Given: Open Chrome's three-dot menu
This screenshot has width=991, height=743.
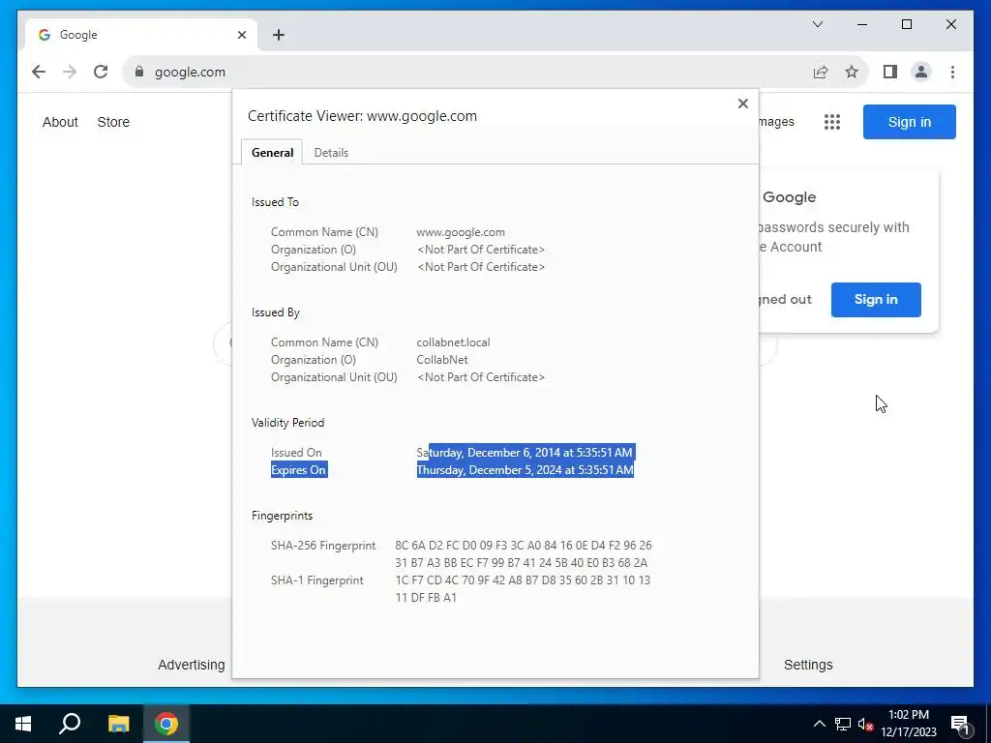Looking at the screenshot, I should click(952, 72).
